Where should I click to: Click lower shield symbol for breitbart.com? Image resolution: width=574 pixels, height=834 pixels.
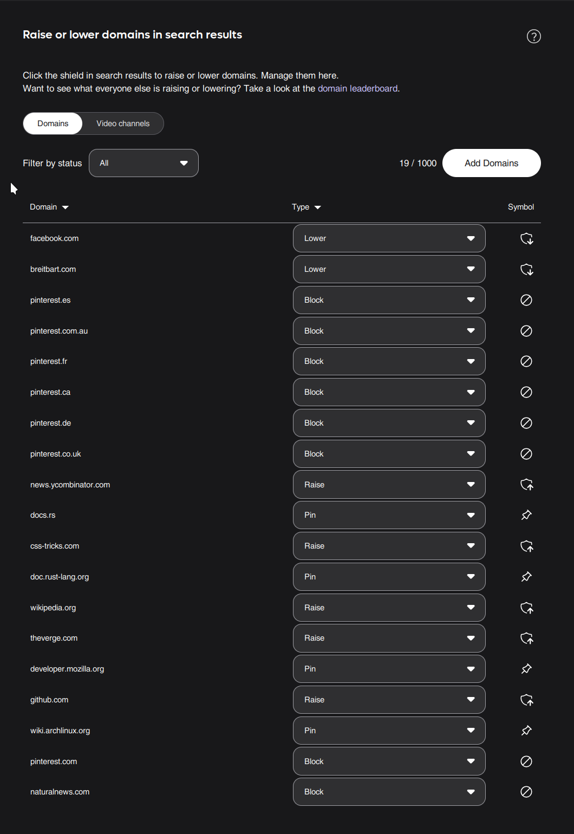pos(527,270)
